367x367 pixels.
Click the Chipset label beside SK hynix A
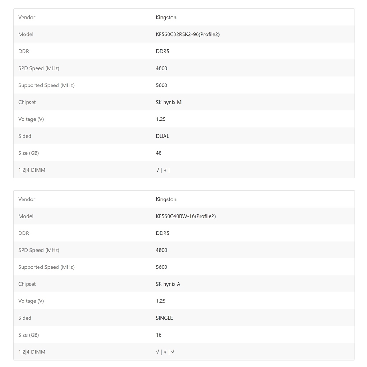click(27, 284)
